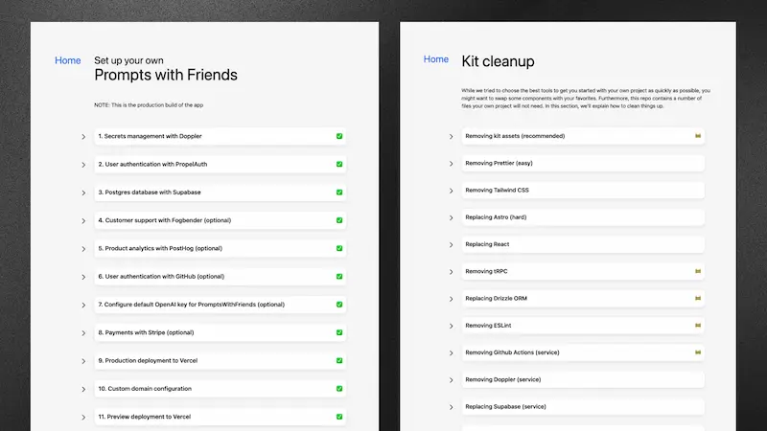Click yellow status icon on Removing Github Actions

click(x=698, y=352)
